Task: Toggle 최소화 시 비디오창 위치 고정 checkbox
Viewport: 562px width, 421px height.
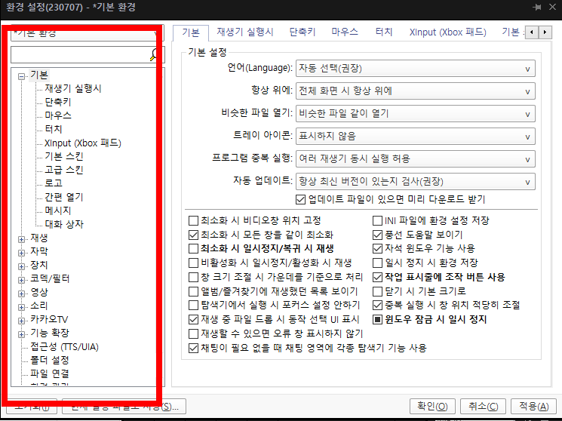Action: point(194,220)
